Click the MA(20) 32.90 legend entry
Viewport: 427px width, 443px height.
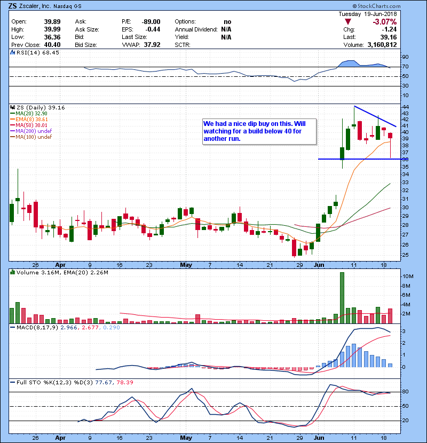tap(28, 113)
